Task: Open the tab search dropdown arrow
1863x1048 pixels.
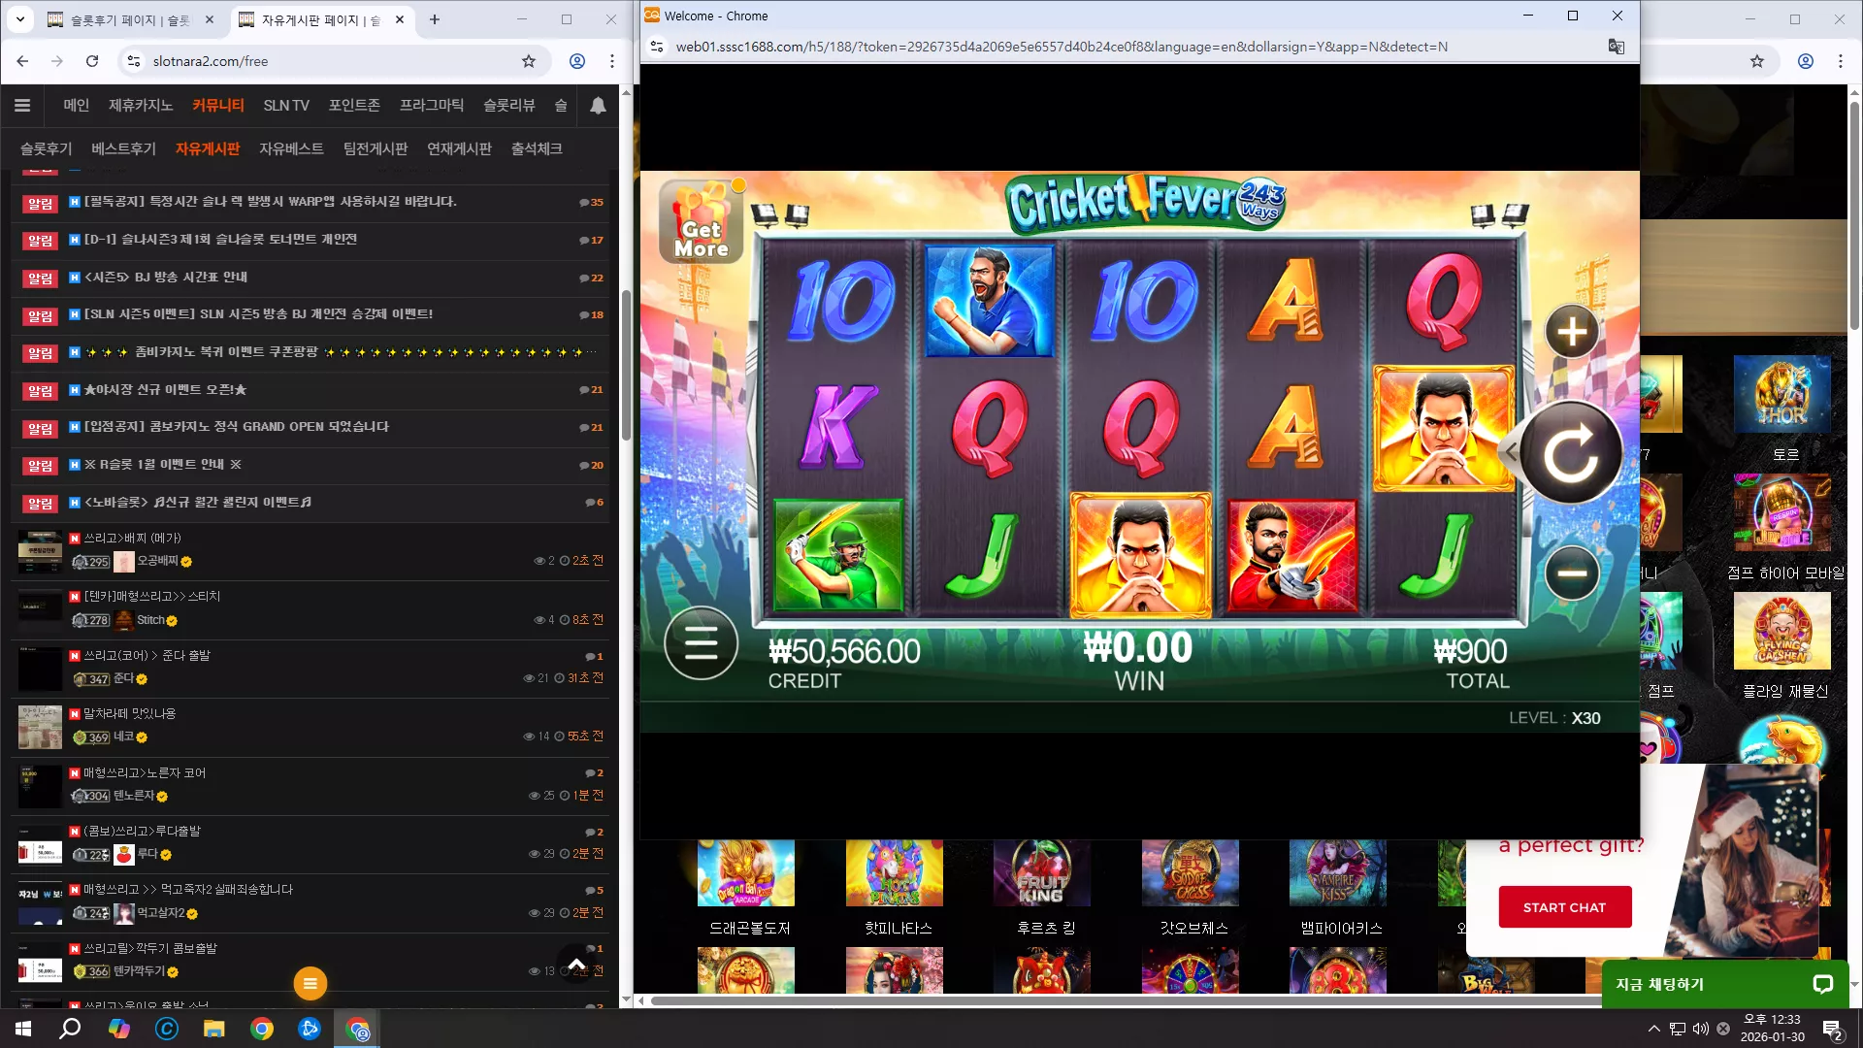Action: (19, 19)
